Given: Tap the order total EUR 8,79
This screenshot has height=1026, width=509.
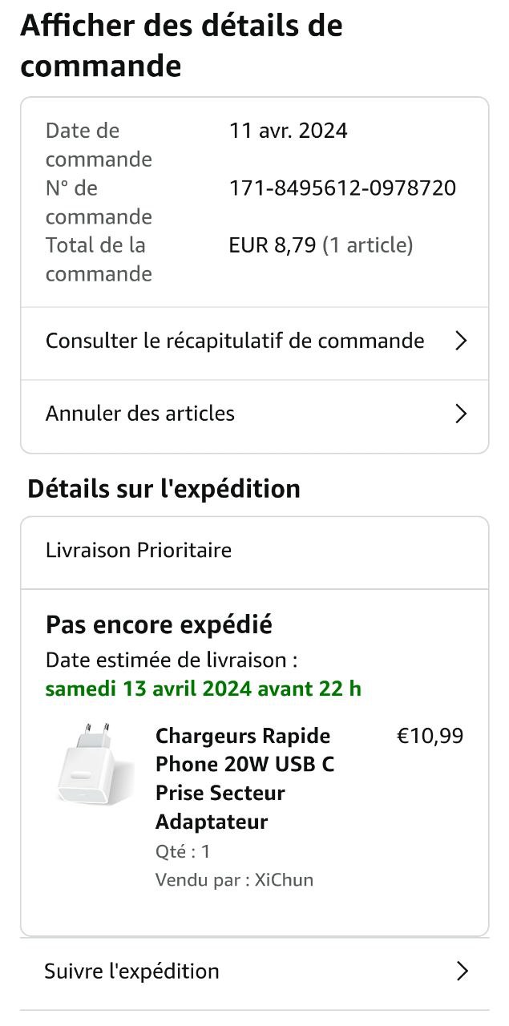Looking at the screenshot, I should pos(273,245).
